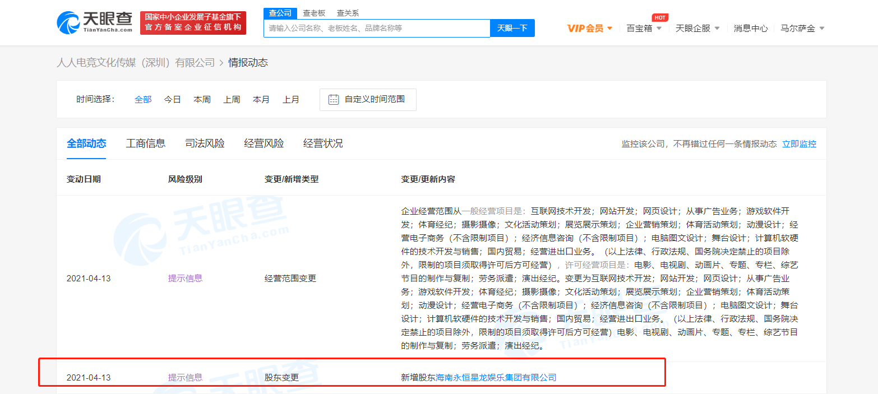
Task: Click the business scope change description text
Action: point(599,279)
